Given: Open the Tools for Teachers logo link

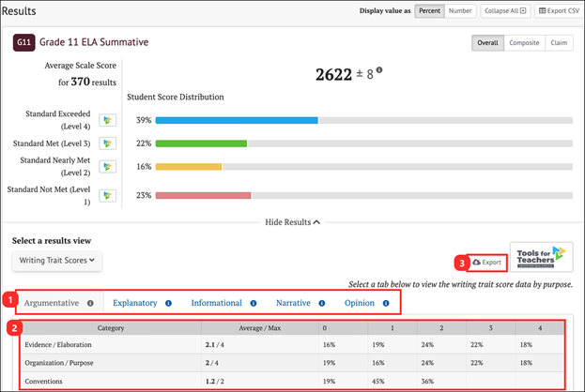Looking at the screenshot, I should coord(541,257).
